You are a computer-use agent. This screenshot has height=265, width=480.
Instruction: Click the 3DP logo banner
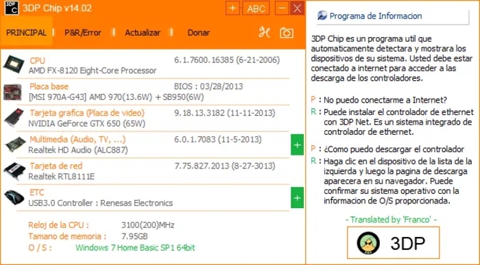point(394,243)
